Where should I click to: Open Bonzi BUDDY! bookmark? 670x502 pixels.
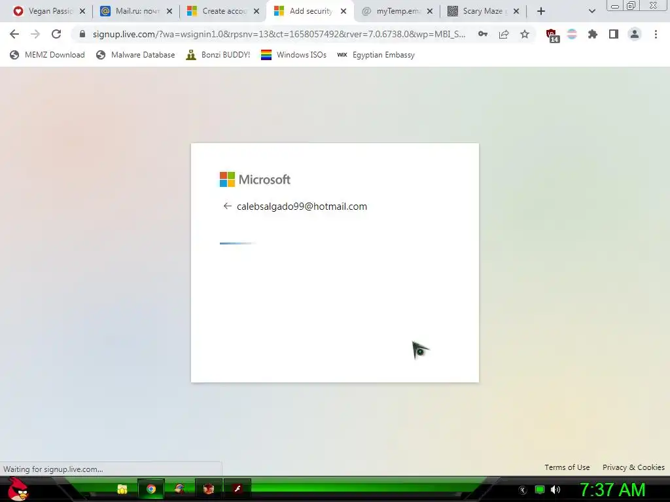(x=218, y=55)
